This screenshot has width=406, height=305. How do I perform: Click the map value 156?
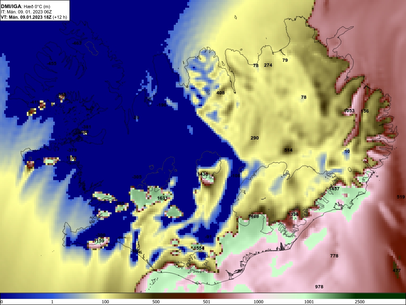click(x=365, y=111)
